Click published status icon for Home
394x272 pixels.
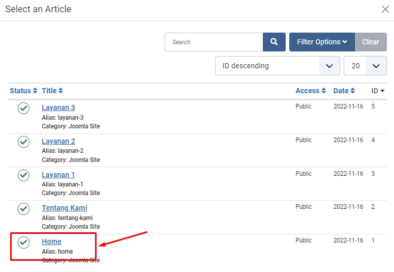point(23,242)
